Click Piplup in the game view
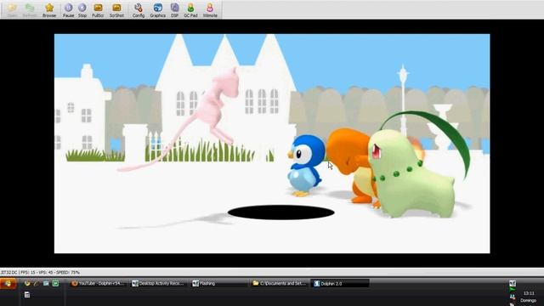The image size is (544, 306). [x=305, y=166]
